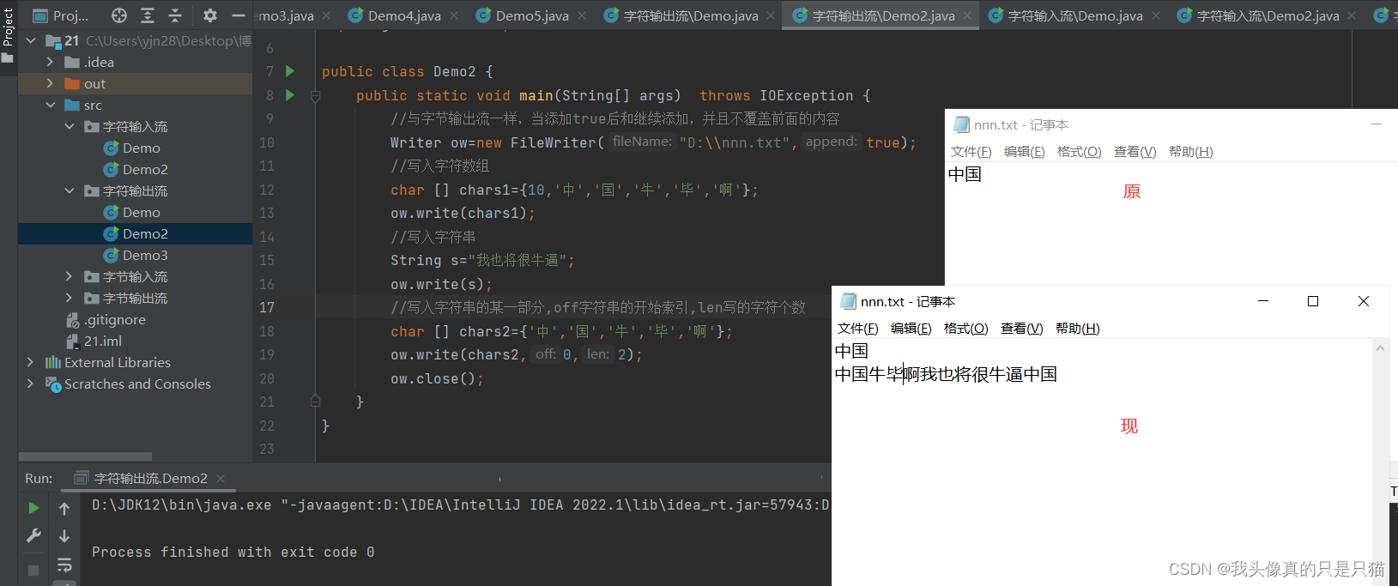
Task: Switch to 字符输入流\Demo2.java tab
Action: pyautogui.click(x=1267, y=15)
